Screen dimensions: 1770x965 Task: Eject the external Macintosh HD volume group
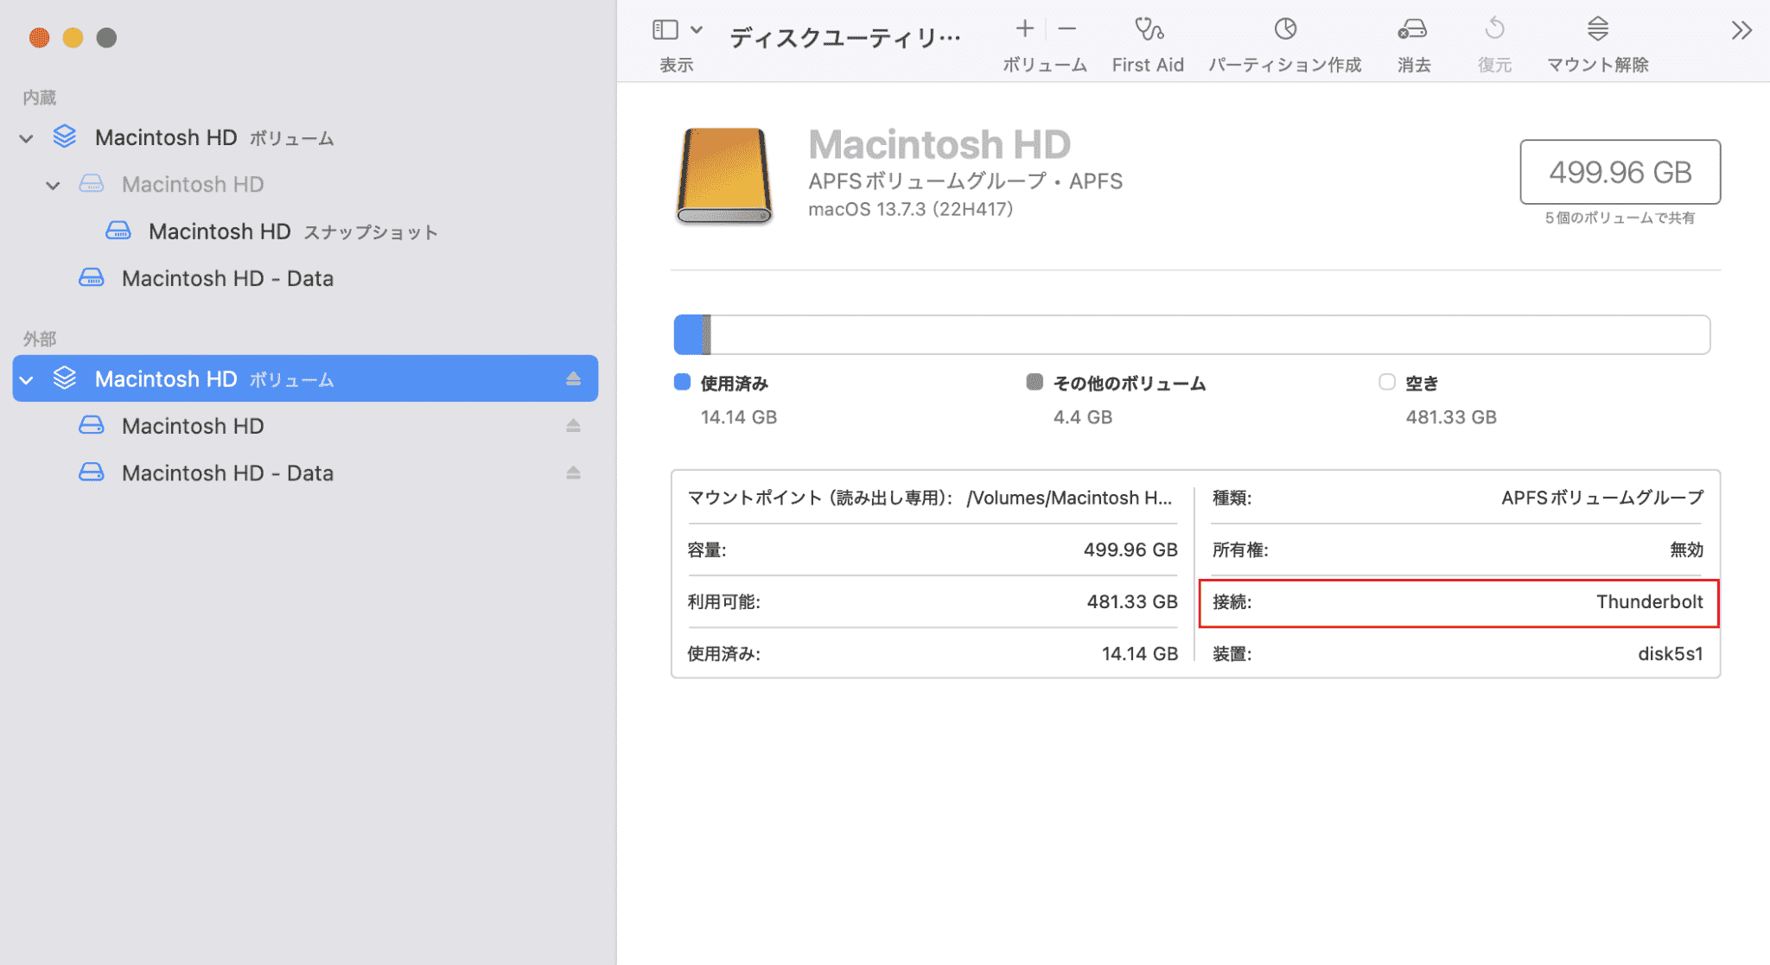tap(573, 378)
